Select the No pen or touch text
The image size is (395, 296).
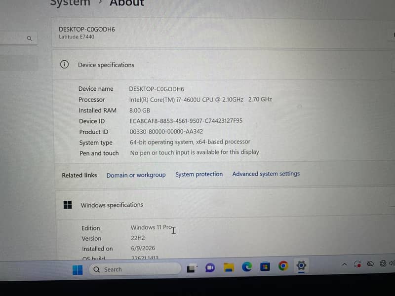click(195, 152)
